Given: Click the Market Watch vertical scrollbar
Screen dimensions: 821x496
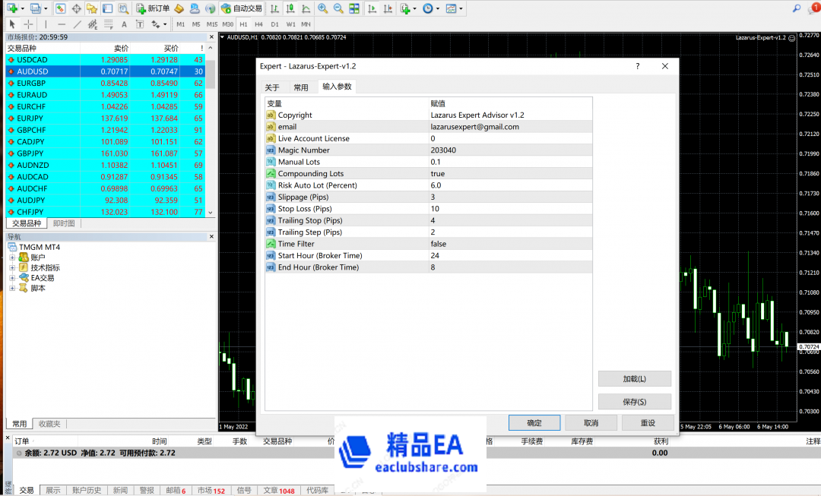Looking at the screenshot, I should 211,130.
